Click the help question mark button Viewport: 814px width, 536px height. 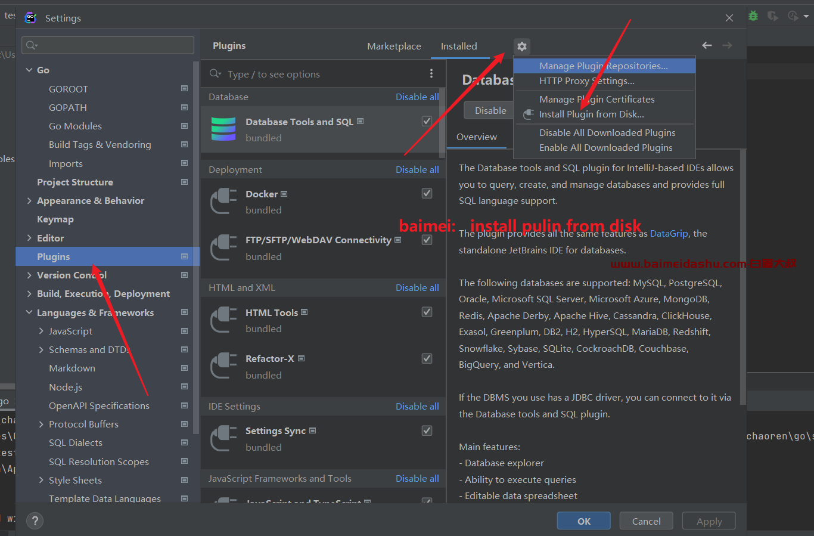coord(35,520)
